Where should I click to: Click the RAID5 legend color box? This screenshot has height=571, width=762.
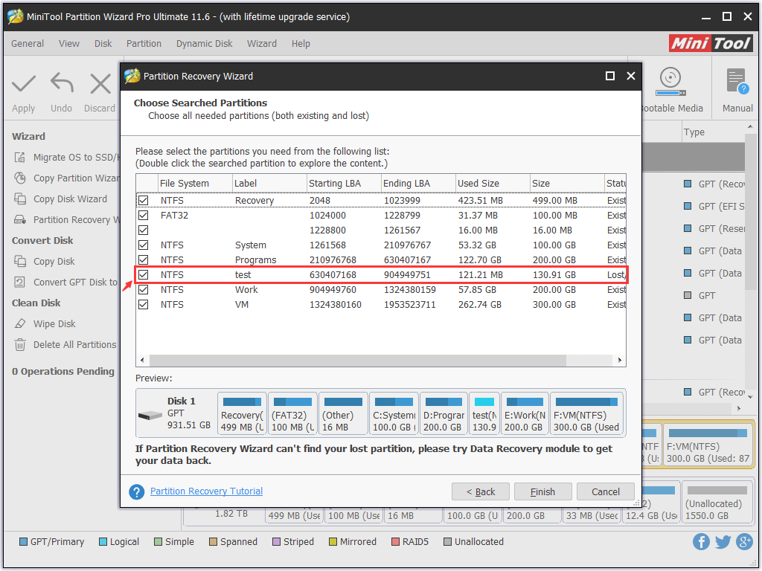396,542
